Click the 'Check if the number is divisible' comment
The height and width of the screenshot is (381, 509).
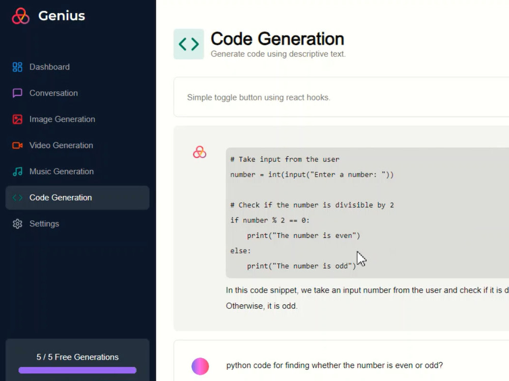coord(312,205)
